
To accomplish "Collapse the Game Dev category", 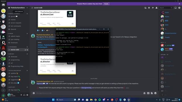I will click(11, 54).
